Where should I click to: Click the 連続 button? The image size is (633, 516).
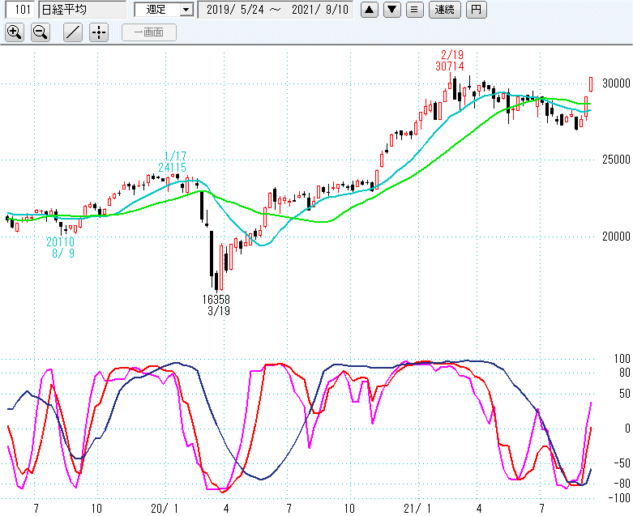pyautogui.click(x=445, y=10)
